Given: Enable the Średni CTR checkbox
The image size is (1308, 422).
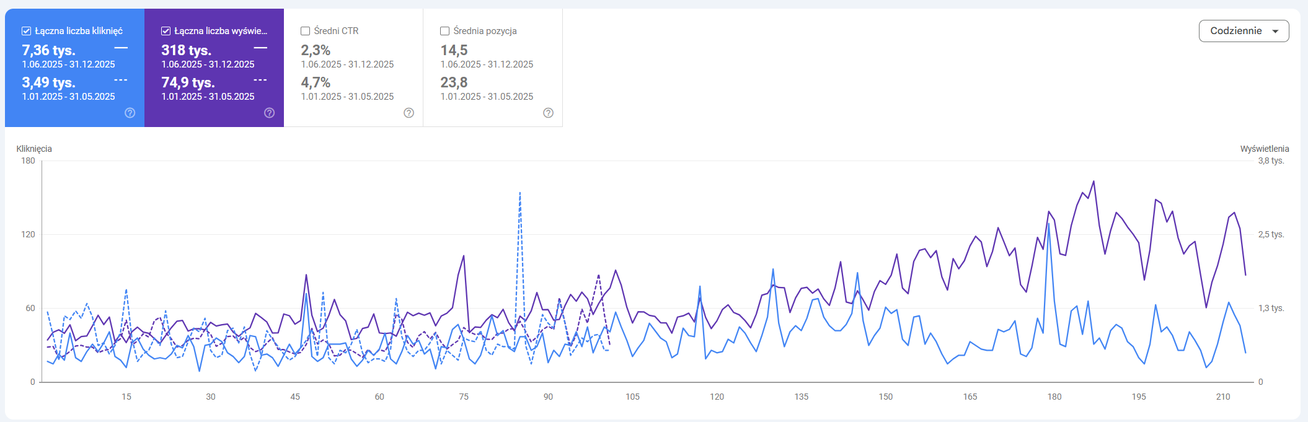Looking at the screenshot, I should [305, 31].
